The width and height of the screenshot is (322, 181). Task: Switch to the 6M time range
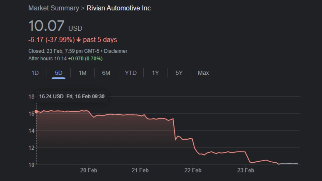pyautogui.click(x=106, y=73)
